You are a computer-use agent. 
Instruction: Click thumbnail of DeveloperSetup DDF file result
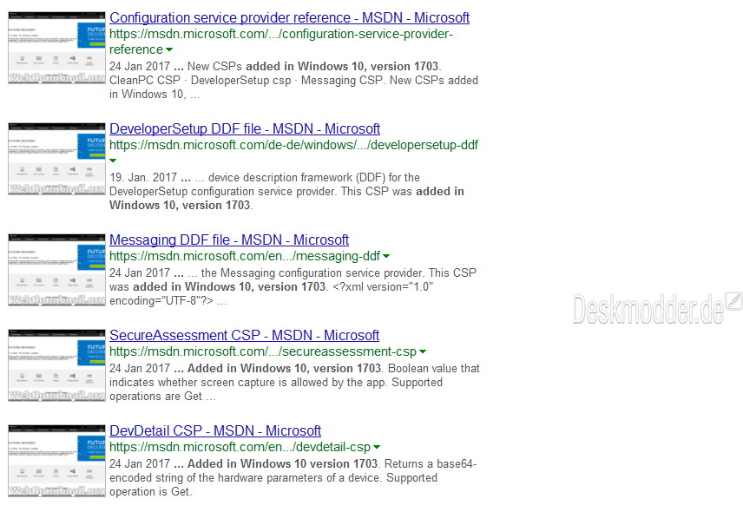click(x=56, y=159)
